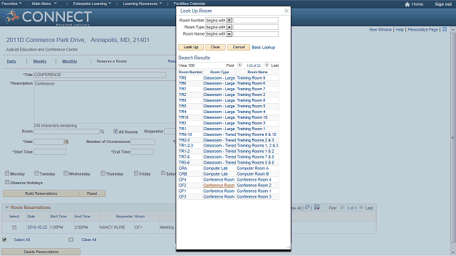This screenshot has height=256, width=456.
Task: Collapse the Room Reservations section
Action: point(7,208)
